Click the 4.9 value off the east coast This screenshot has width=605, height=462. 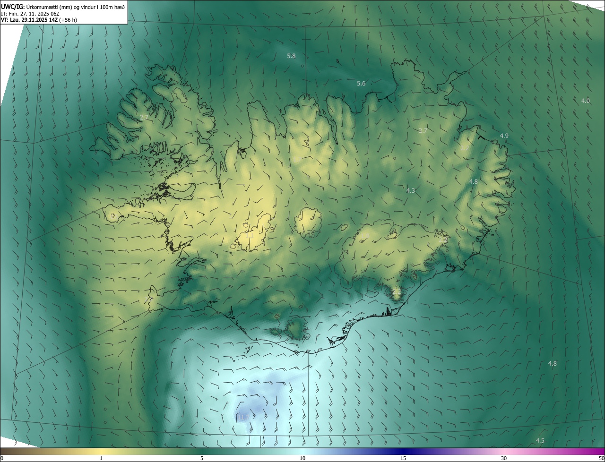click(x=504, y=136)
